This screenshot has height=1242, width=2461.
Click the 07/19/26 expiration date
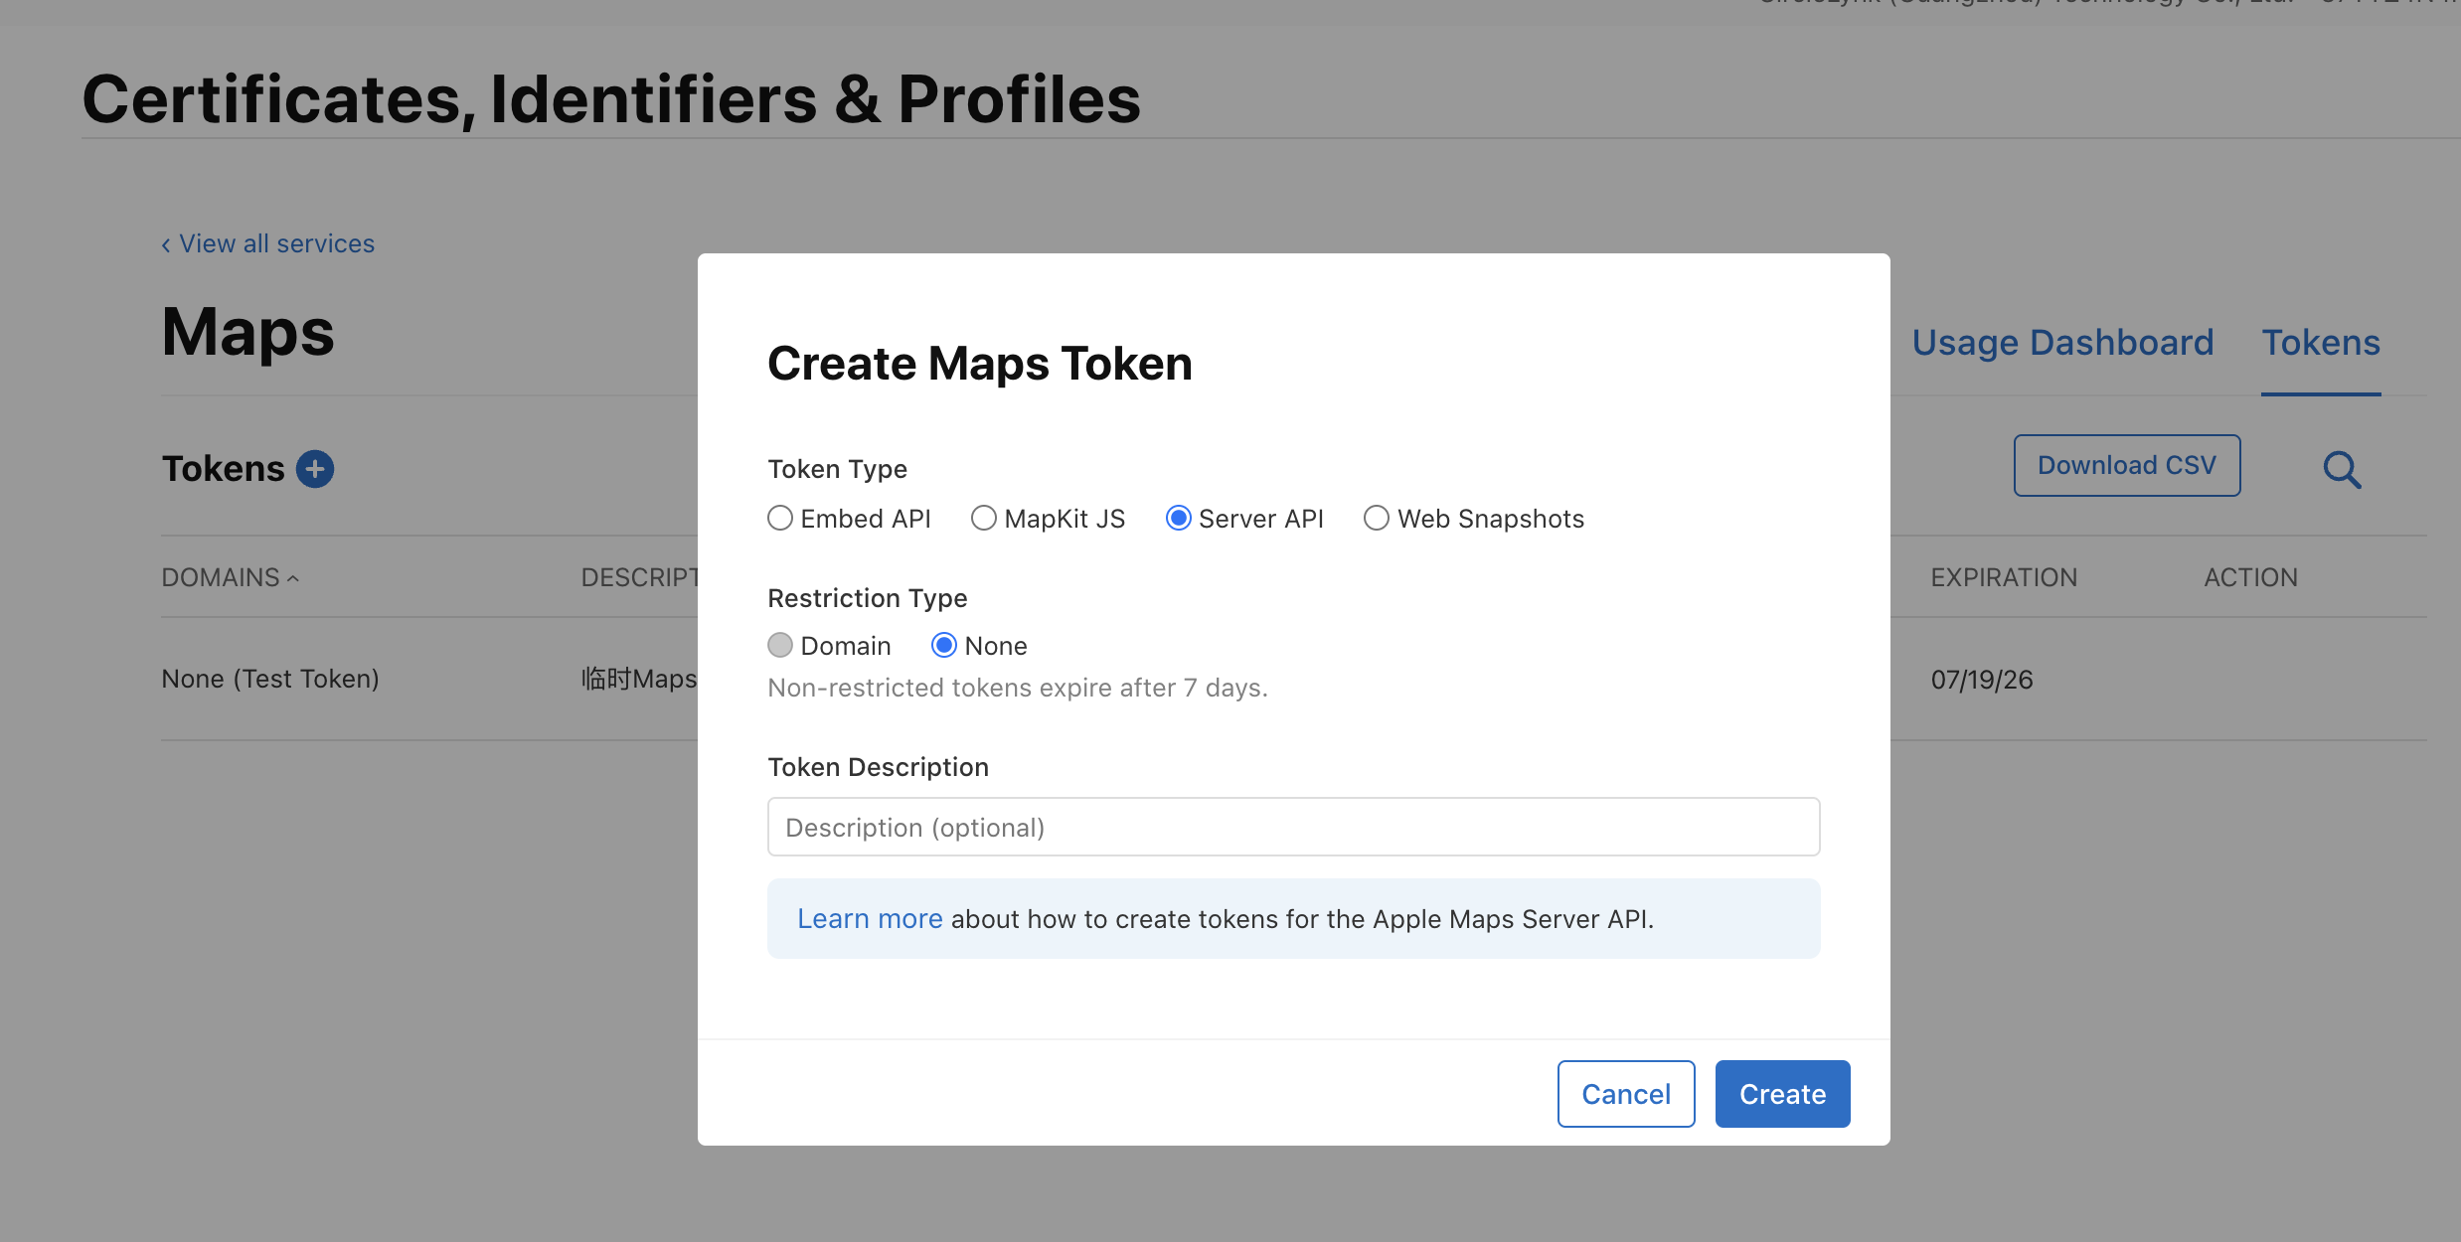pos(1982,680)
